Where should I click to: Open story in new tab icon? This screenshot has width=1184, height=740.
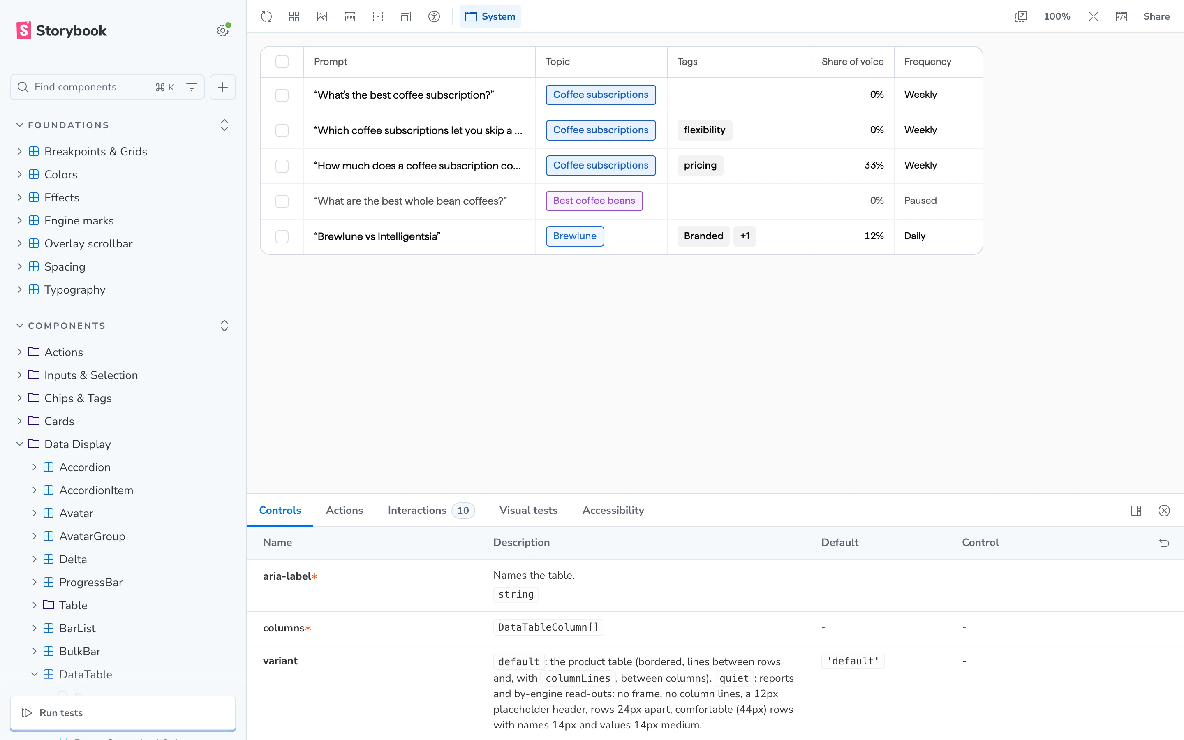[1021, 16]
